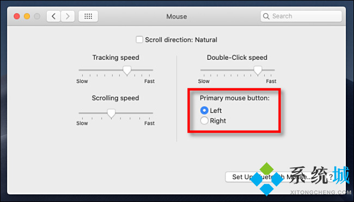
Task: Show all preferences via grid icon
Action: click(x=88, y=16)
